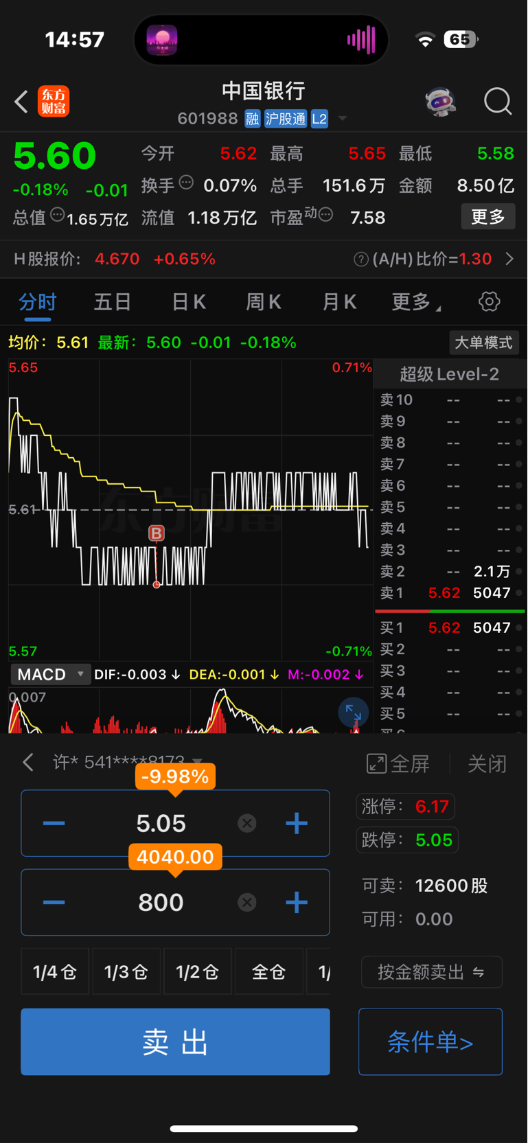Choose 全仓 full position
528x1143 pixels.
[269, 971]
